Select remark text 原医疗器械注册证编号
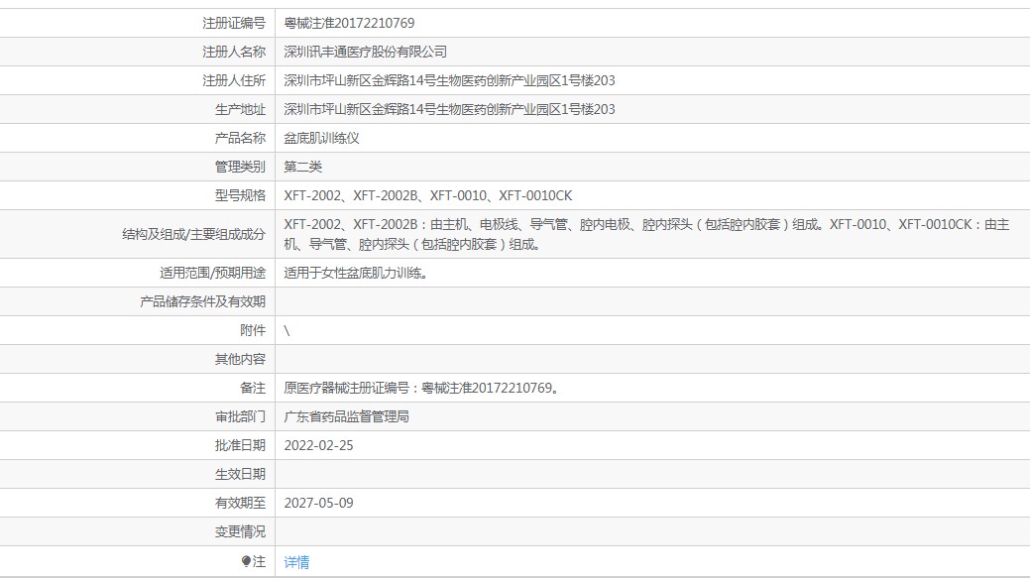Screen dimensions: 1030x581 coord(346,389)
